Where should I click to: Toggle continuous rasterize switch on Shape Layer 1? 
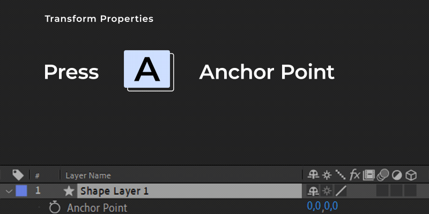pos(327,191)
